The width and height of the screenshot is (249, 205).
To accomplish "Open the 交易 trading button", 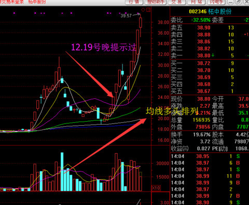I will (176, 2).
